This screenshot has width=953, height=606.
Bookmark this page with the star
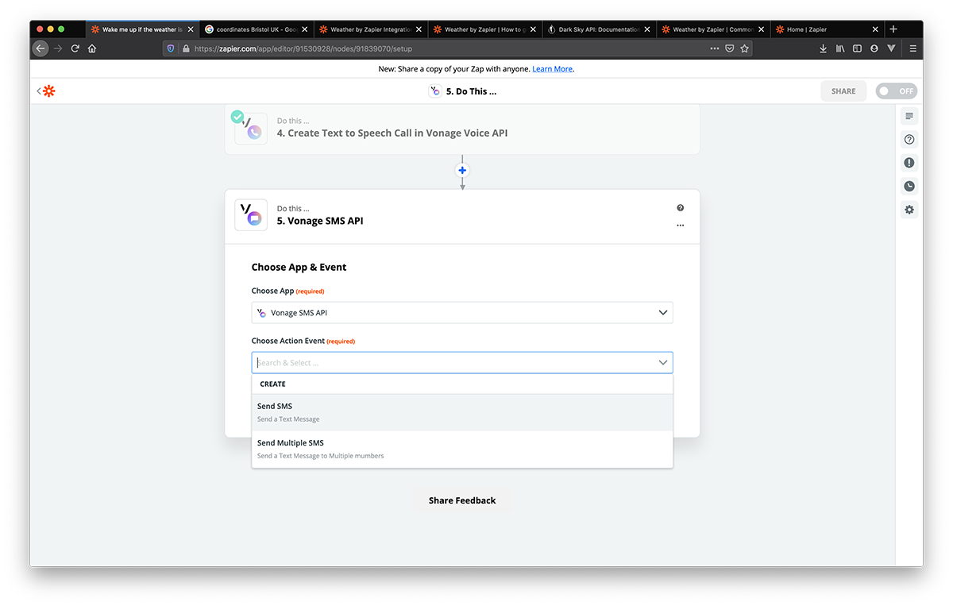[x=744, y=48]
